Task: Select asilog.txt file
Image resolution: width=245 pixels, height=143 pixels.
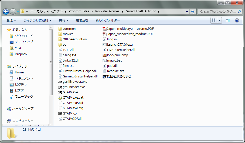Action: click(x=67, y=55)
